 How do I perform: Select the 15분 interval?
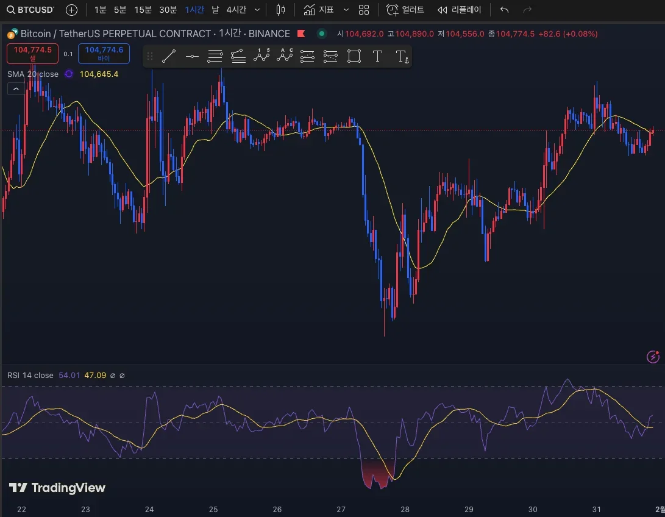[x=143, y=10]
